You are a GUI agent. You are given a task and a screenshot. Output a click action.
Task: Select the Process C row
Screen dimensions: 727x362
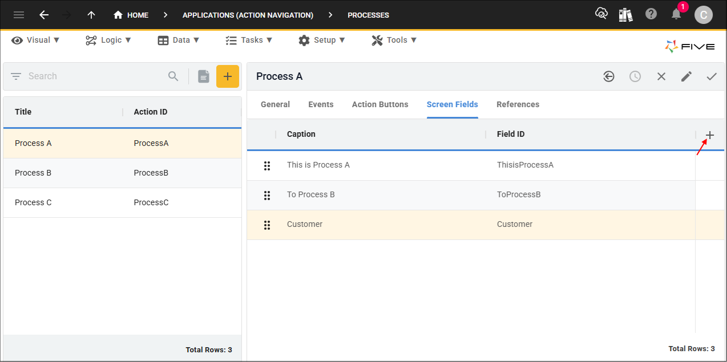click(x=122, y=202)
